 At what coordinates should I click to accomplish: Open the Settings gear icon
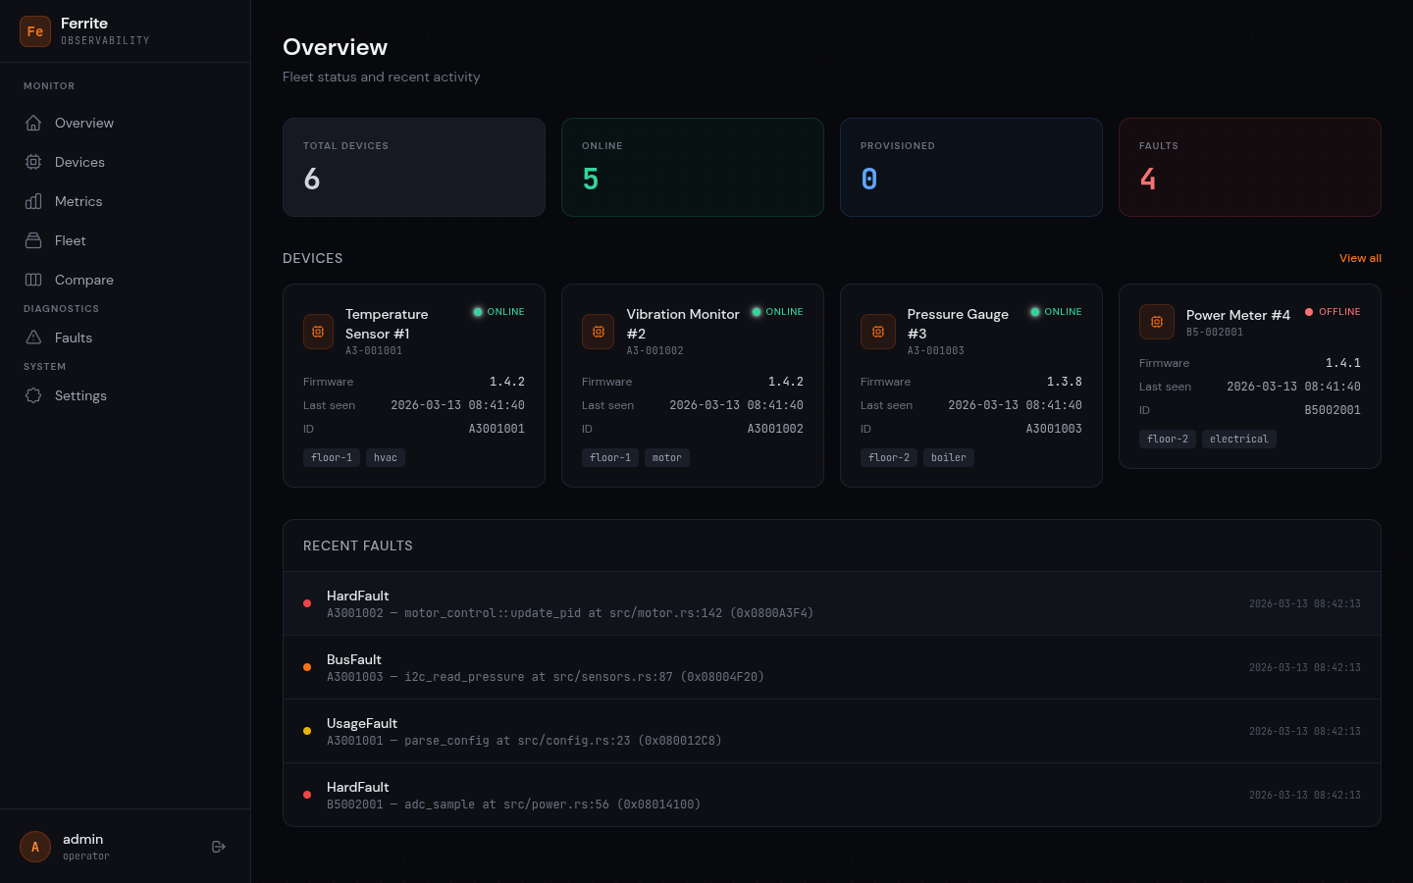(x=34, y=395)
